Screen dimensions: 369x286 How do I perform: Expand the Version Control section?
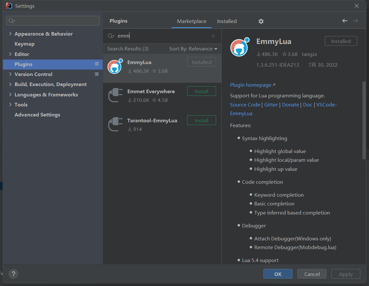(x=10, y=74)
